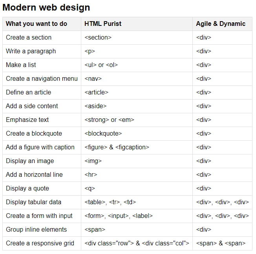
Task: Click the <aside> tag cell
Action: (x=95, y=106)
